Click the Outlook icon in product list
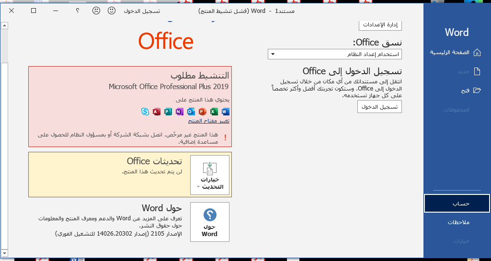This screenshot has width=491, height=261. (191, 112)
